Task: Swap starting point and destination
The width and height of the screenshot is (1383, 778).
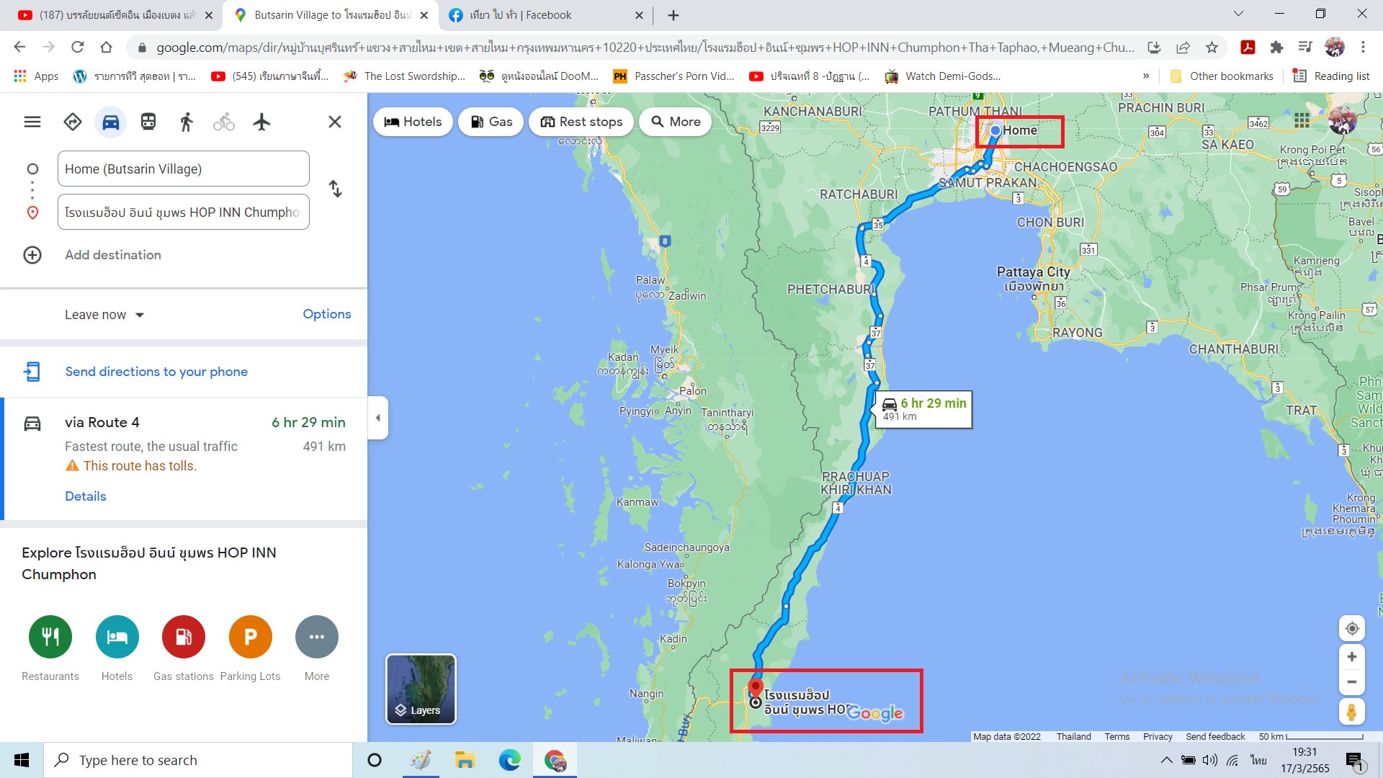Action: tap(335, 189)
